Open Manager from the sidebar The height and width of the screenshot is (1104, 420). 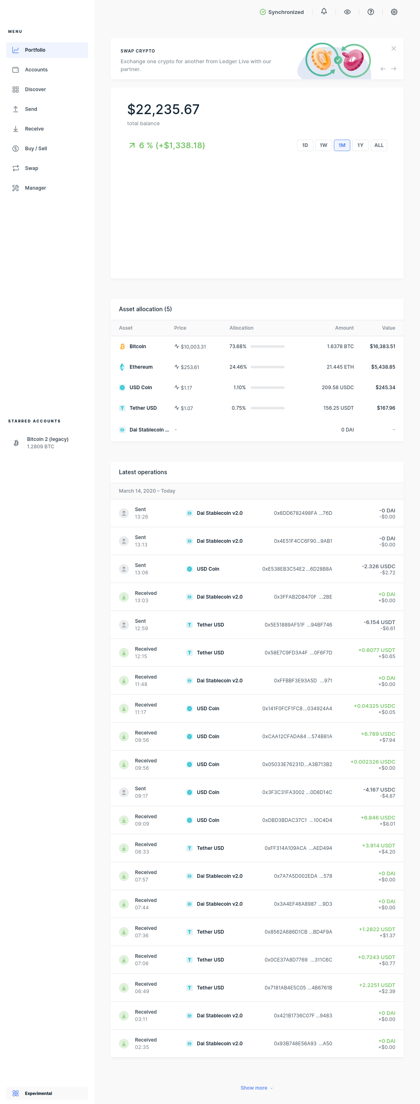coord(47,188)
